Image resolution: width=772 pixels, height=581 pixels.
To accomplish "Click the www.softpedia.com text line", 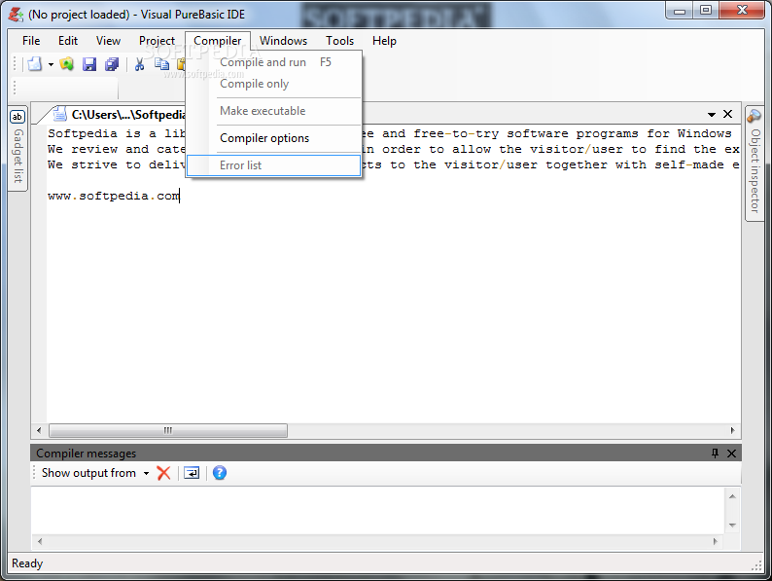I will coord(114,197).
